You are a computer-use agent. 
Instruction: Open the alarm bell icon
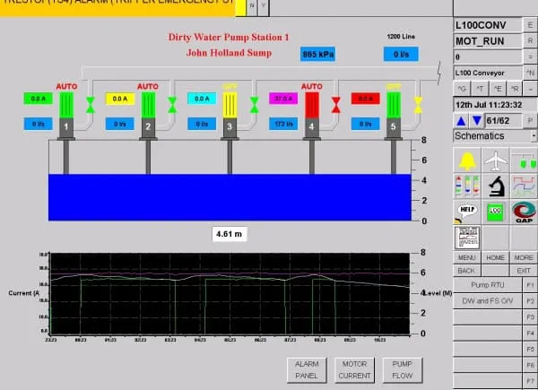[467, 160]
